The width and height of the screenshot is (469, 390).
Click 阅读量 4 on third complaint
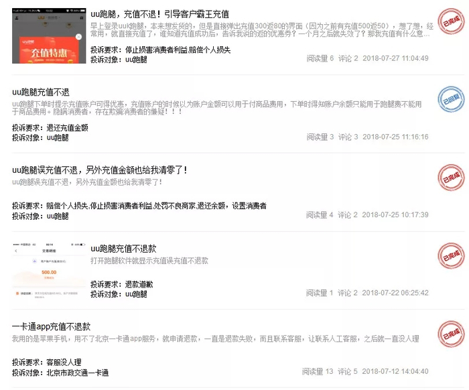[x=320, y=214]
